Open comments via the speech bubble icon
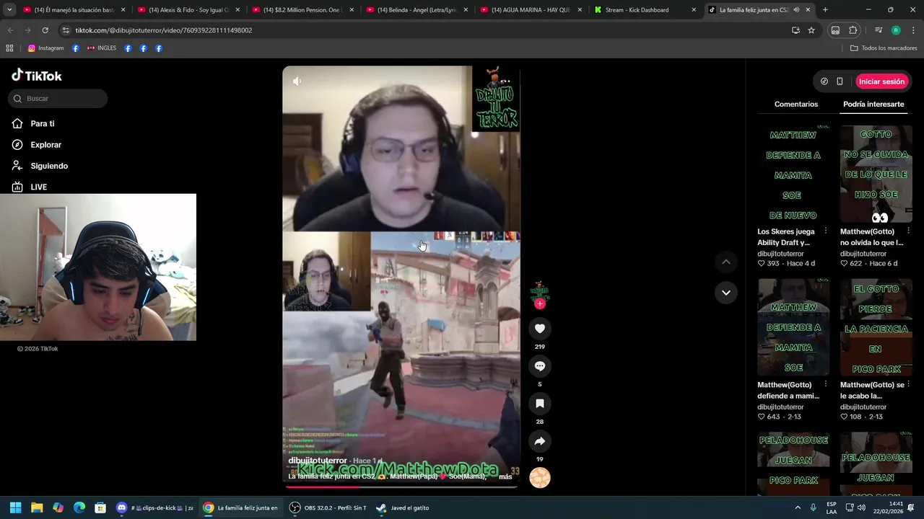 click(x=539, y=366)
